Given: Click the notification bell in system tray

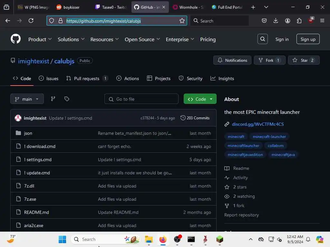Looking at the screenshot, I should pyautogui.click(x=308, y=239).
